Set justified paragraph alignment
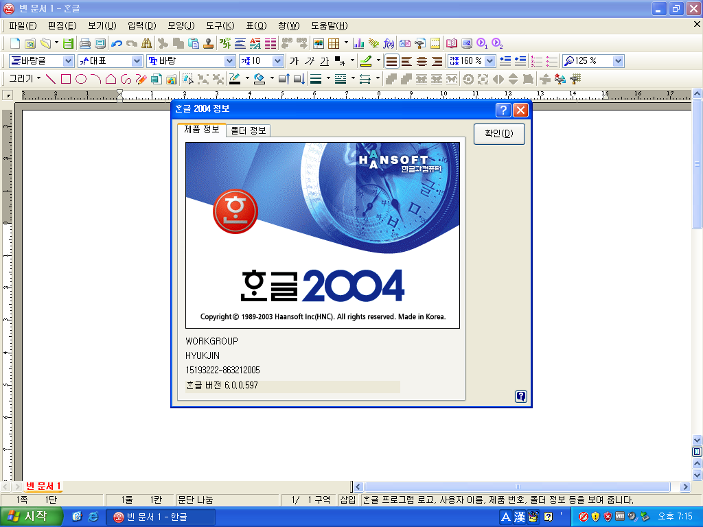Image resolution: width=703 pixels, height=527 pixels. (392, 61)
